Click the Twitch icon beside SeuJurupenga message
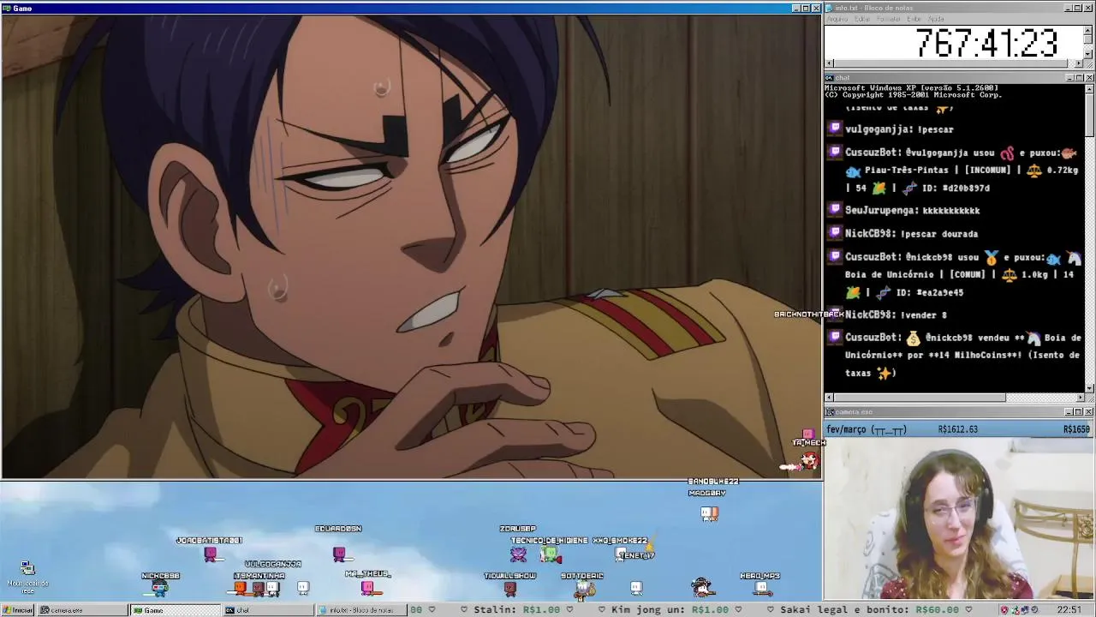Viewport: 1096px width, 617px height. click(834, 210)
